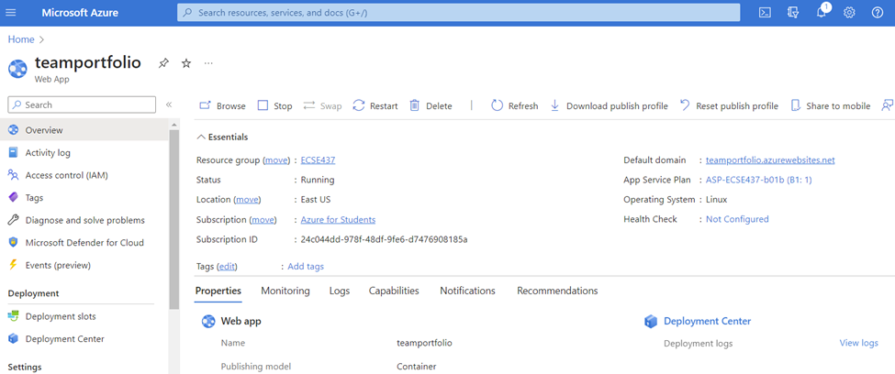
Task: Click move link beside Location
Action: (x=247, y=200)
